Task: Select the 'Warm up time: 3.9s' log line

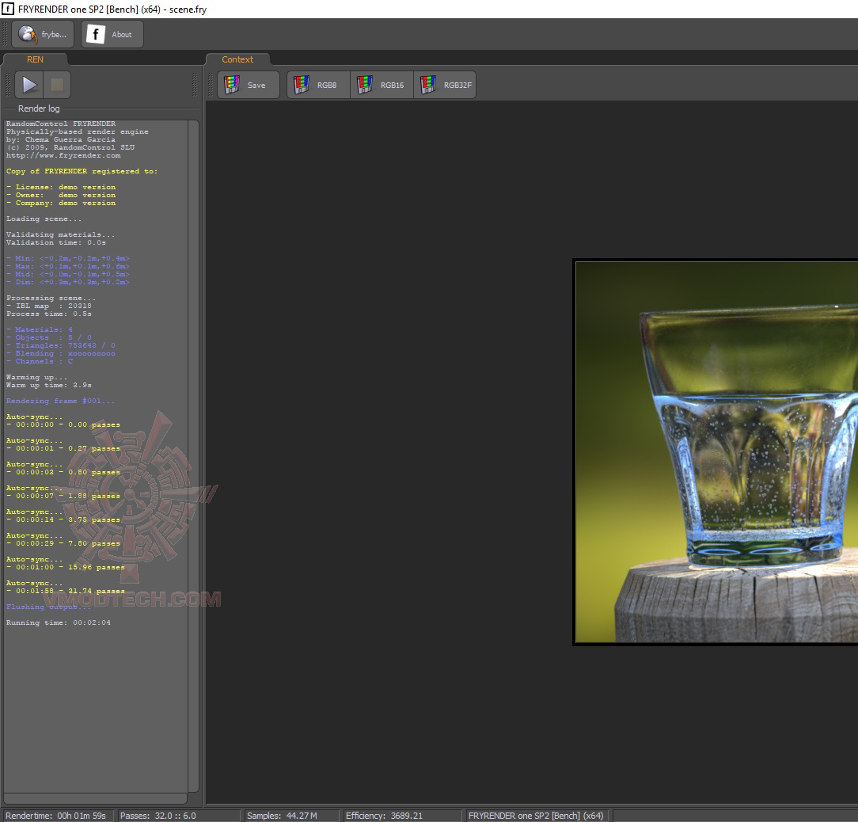Action: pos(49,385)
